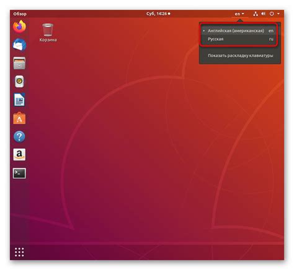Click the volume speaker icon
This screenshot has height=270, width=294.
coord(263,14)
